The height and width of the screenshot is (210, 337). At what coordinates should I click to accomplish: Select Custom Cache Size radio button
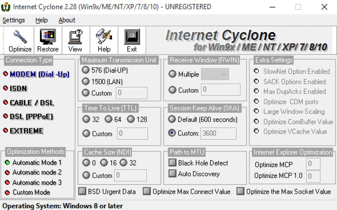pyautogui.click(x=86, y=175)
